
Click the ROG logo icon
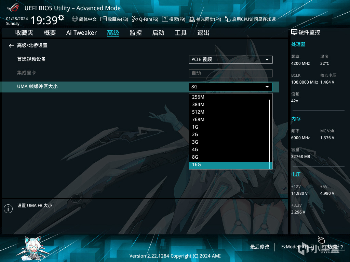click(x=13, y=8)
